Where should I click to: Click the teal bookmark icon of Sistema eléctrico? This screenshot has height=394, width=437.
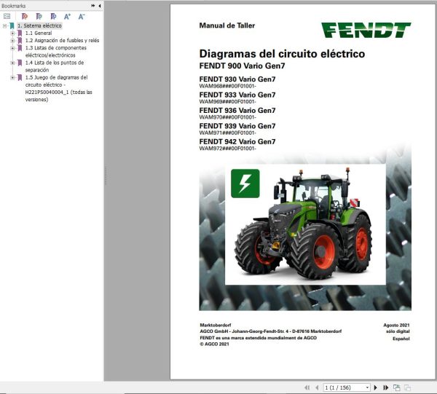[12, 26]
